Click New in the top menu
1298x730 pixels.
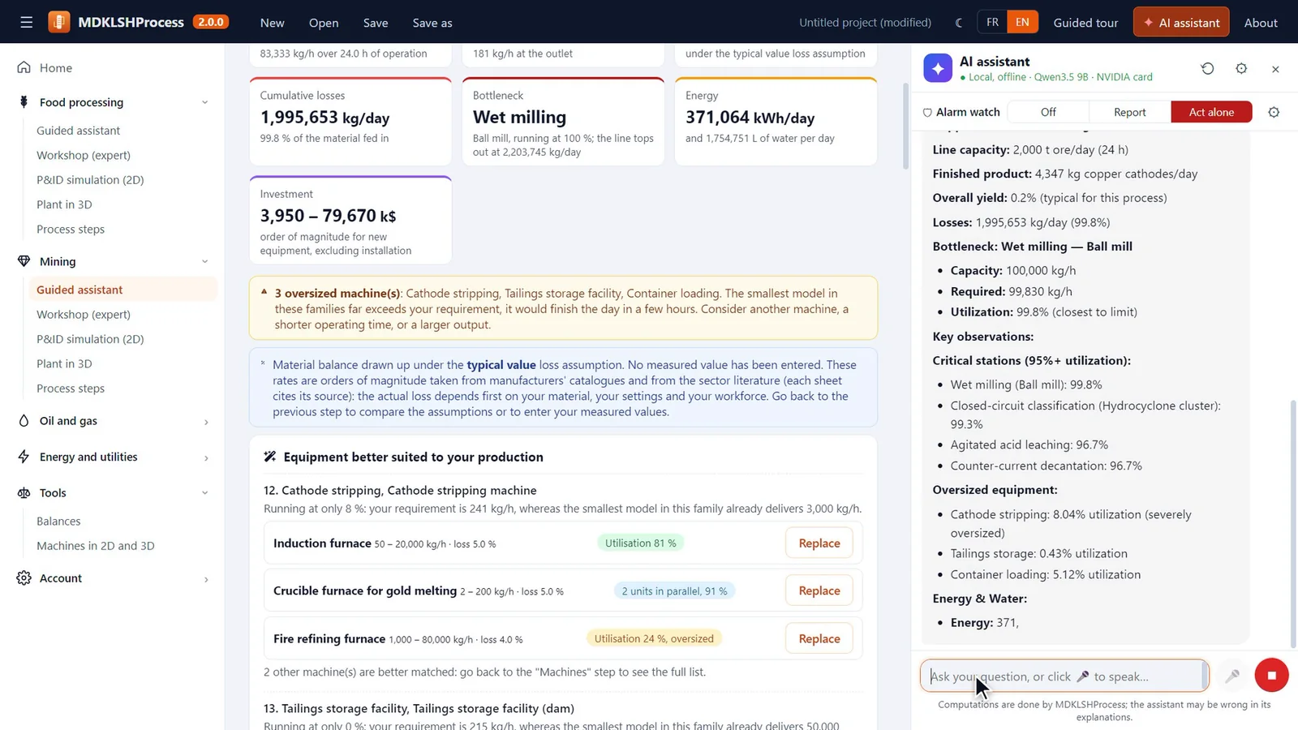click(x=272, y=23)
